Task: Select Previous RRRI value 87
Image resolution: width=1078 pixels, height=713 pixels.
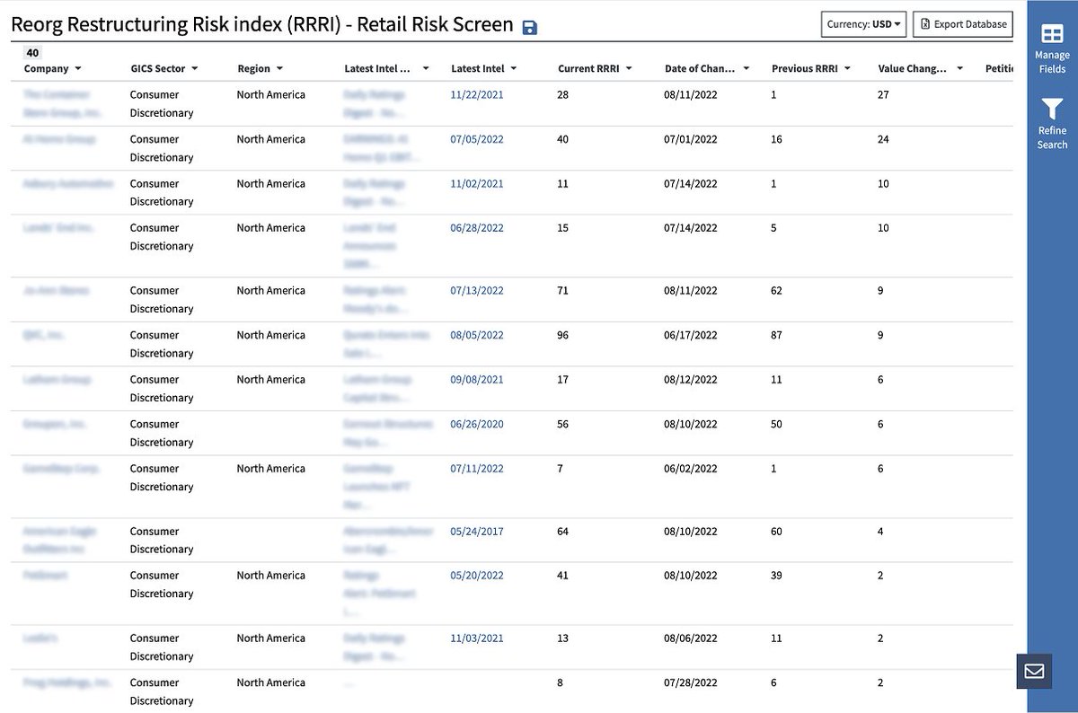Action: tap(777, 335)
